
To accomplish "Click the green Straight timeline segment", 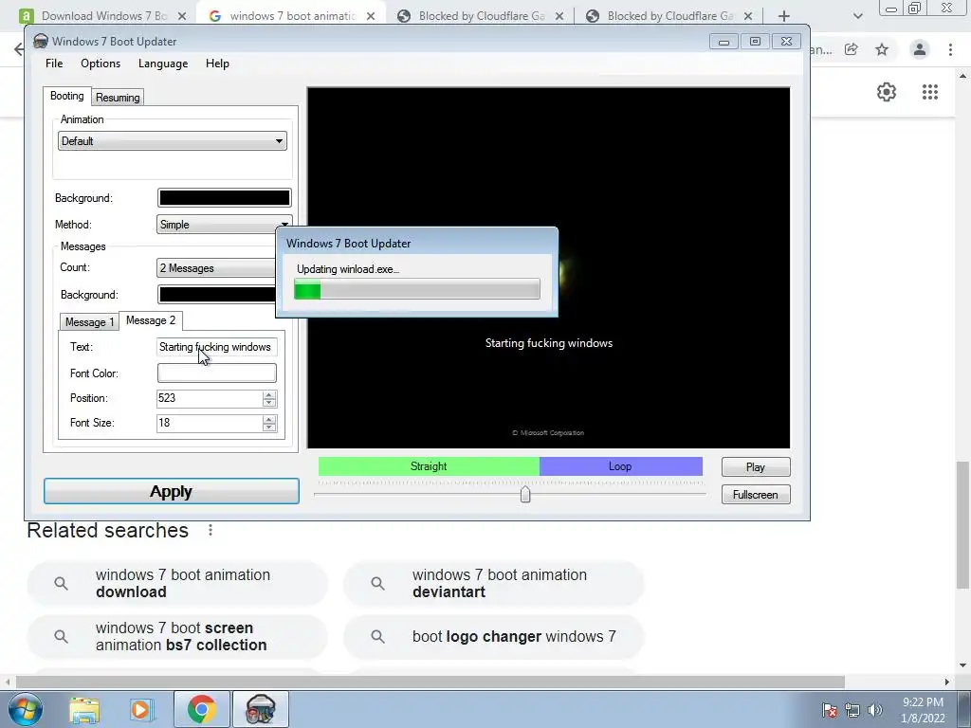I will [429, 466].
